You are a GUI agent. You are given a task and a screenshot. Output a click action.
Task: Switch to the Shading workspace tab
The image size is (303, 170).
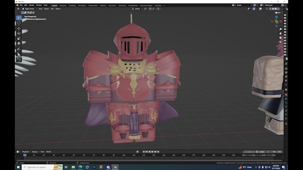coord(103,6)
